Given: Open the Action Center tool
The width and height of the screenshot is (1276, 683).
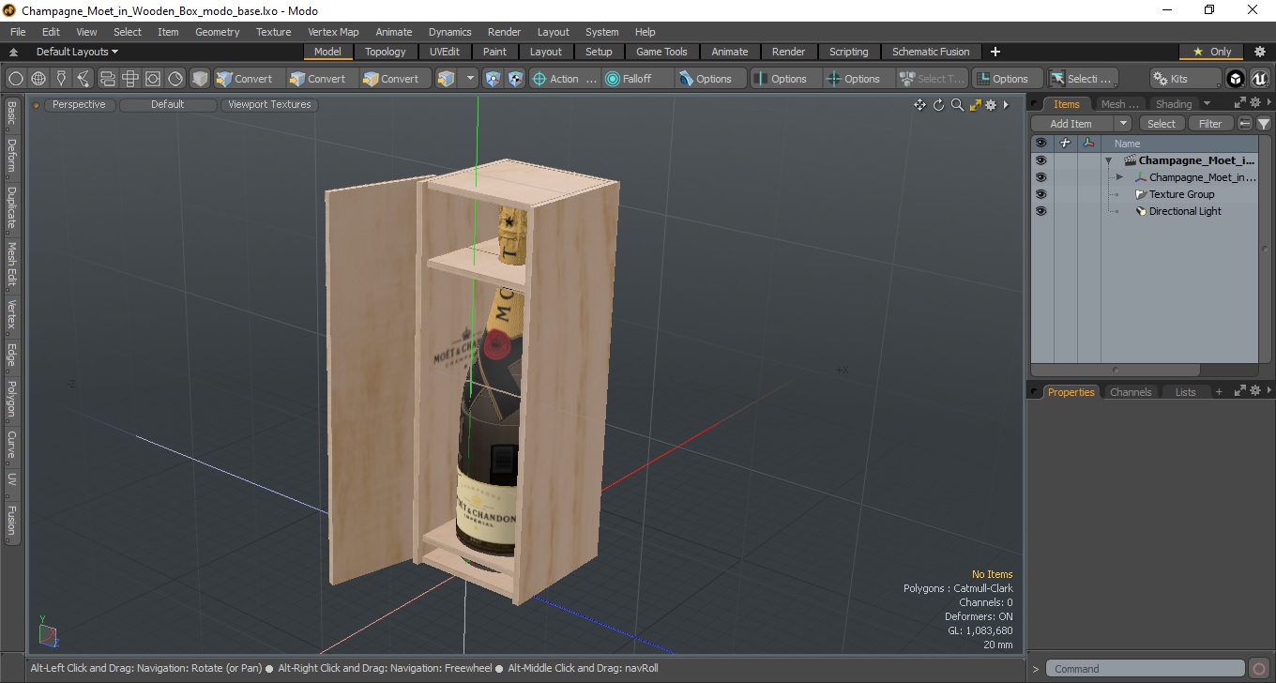Looking at the screenshot, I should tap(564, 79).
